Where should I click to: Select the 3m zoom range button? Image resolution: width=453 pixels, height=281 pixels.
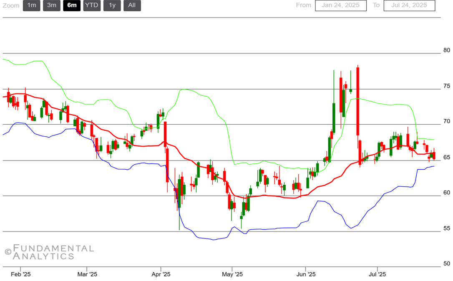pyautogui.click(x=51, y=5)
